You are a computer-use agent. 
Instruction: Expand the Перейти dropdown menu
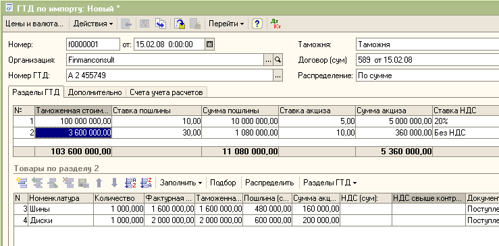(226, 24)
